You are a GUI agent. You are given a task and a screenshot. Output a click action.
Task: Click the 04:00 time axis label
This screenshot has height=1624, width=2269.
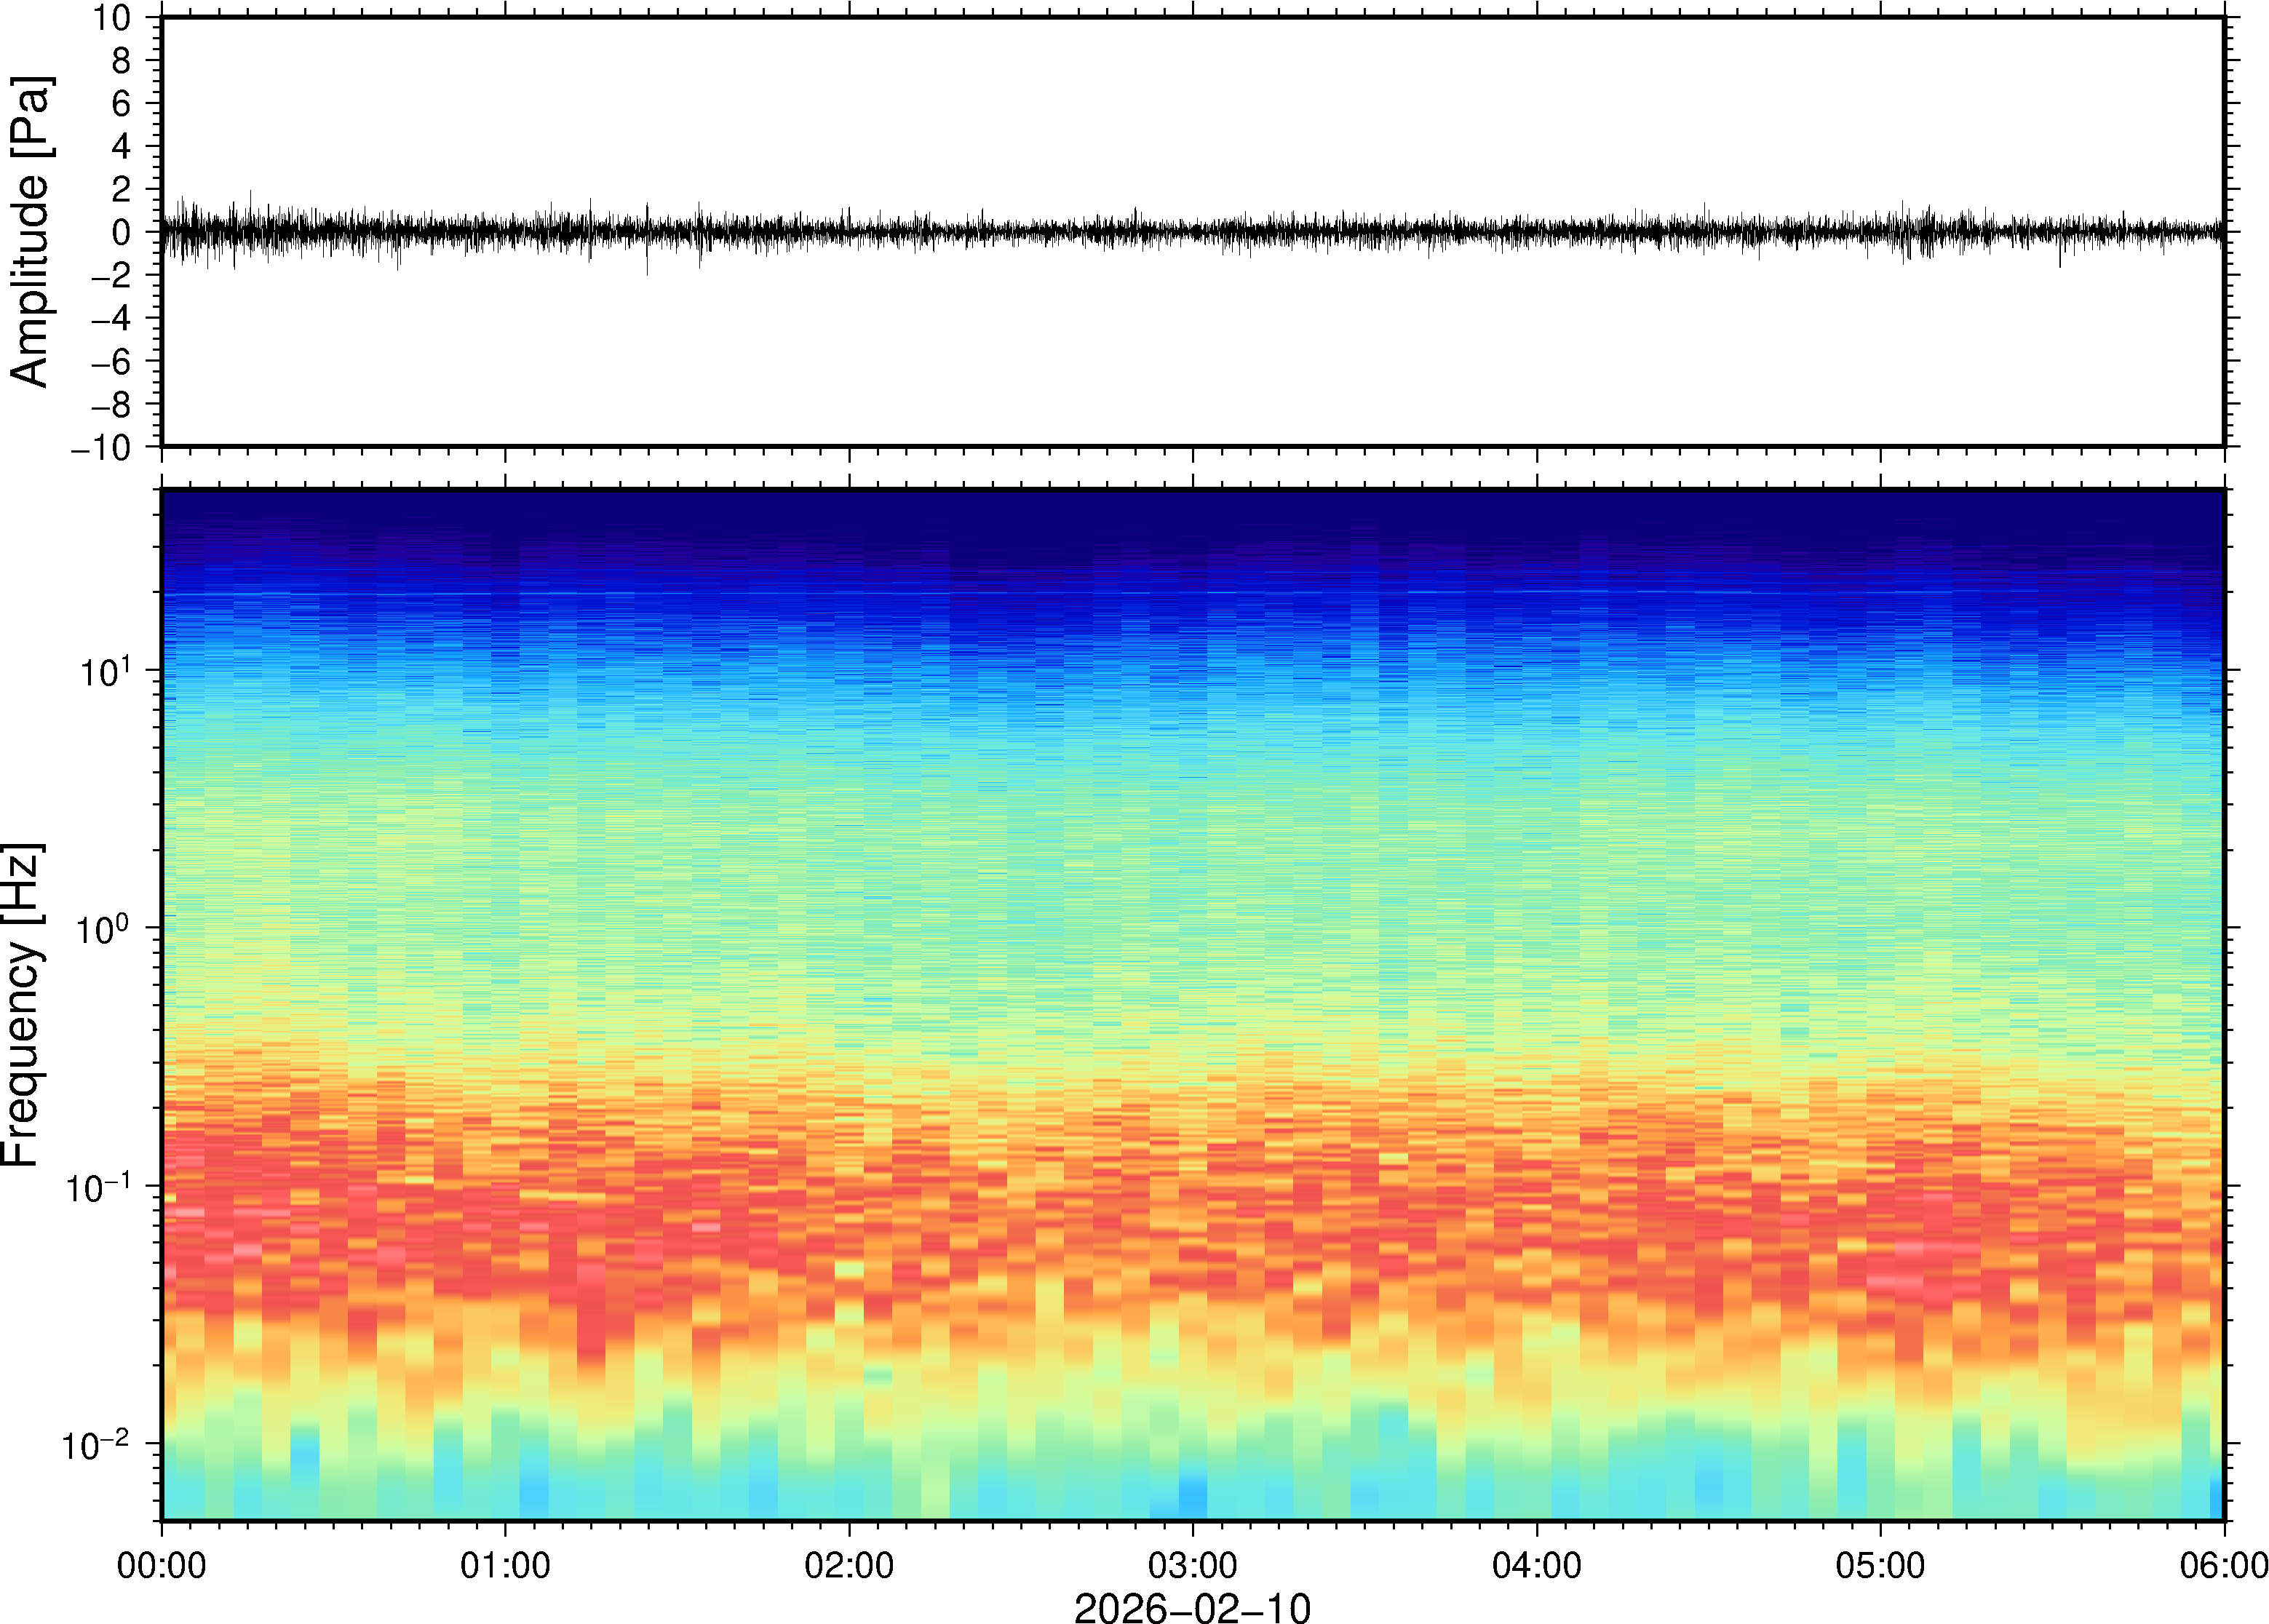tap(1536, 1565)
